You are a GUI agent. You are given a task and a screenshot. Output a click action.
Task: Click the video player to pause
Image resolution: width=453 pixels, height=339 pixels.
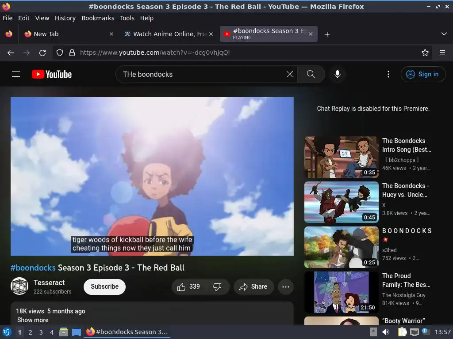(152, 177)
